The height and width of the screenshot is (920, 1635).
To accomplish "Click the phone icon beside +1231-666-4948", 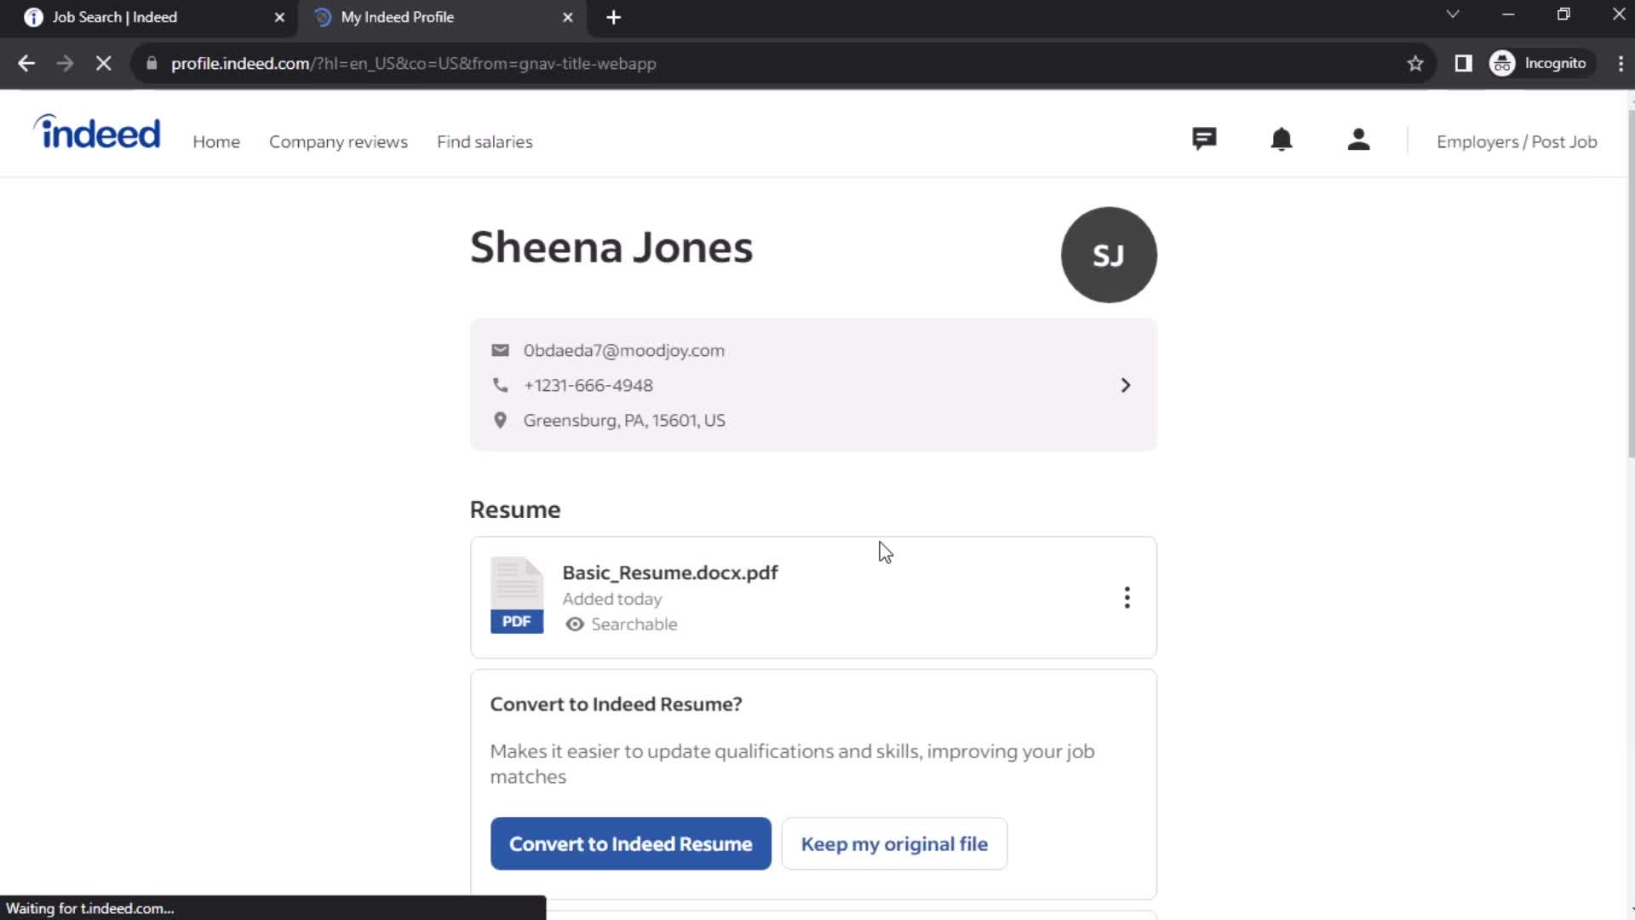I will [501, 385].
